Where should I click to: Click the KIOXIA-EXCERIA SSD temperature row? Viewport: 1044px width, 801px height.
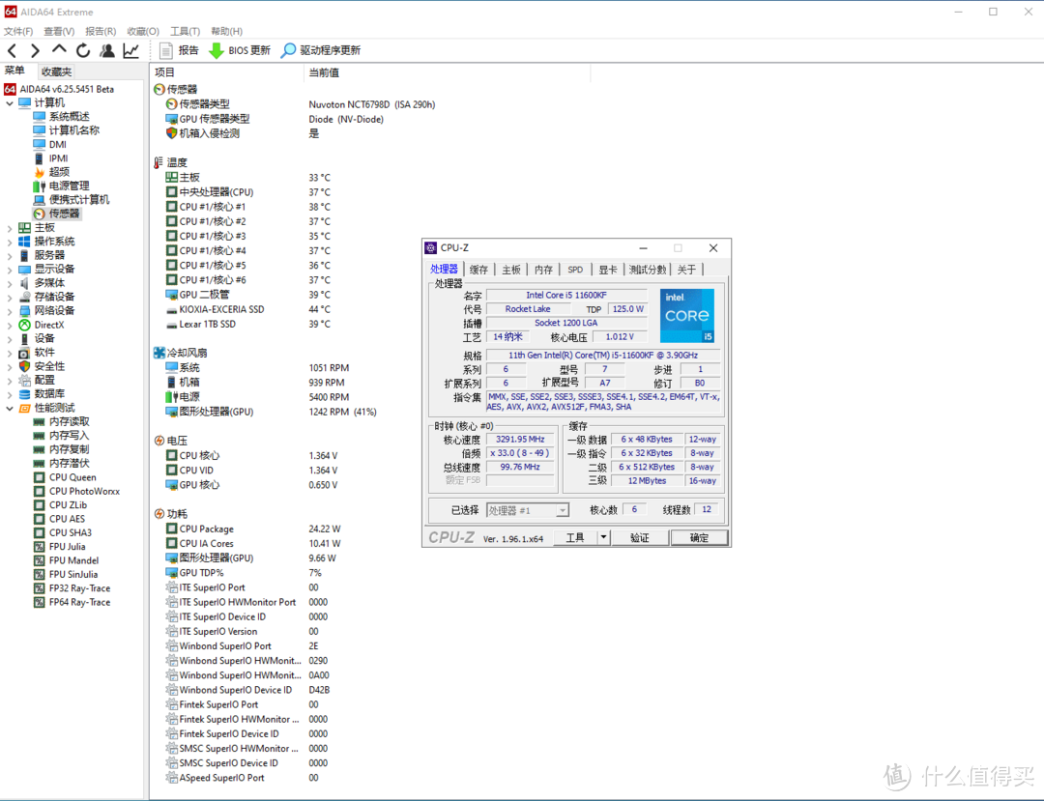248,309
